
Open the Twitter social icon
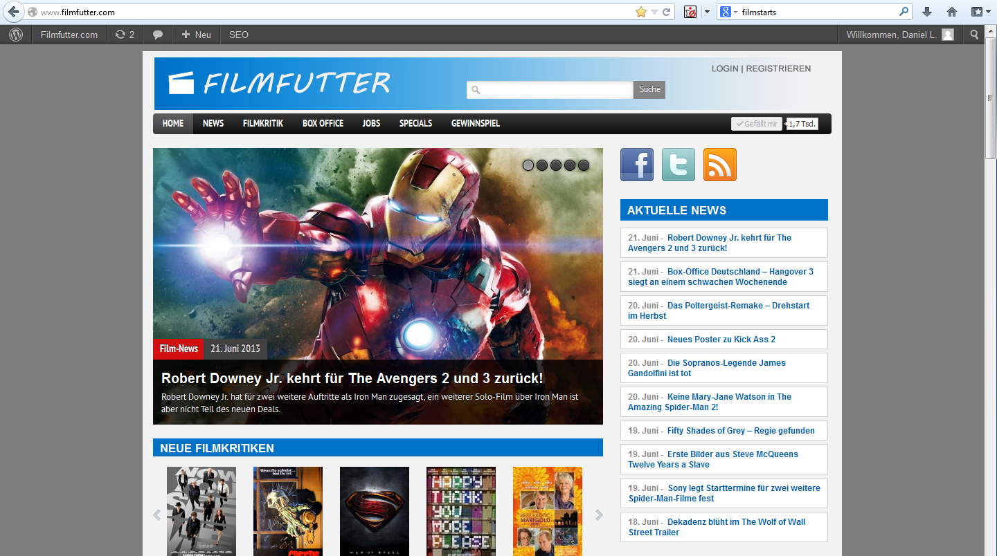[x=678, y=165]
